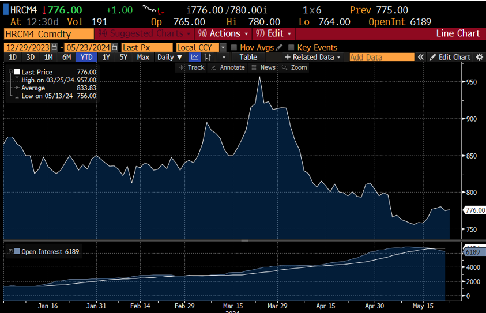Expand the Local CCY currency dropdown
This screenshot has height=313, width=486.
[x=223, y=47]
